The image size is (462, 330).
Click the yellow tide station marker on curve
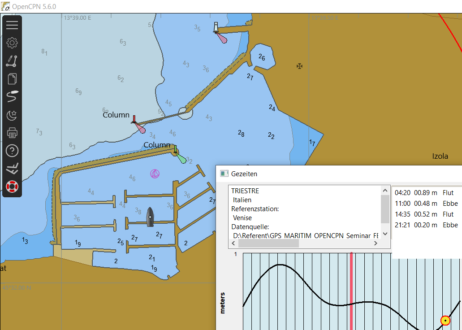(445, 320)
